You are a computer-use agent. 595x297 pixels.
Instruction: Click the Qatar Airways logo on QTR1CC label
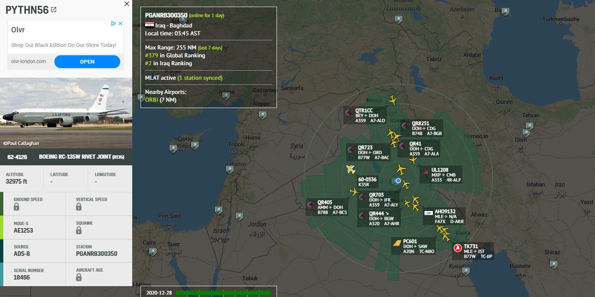click(349, 113)
